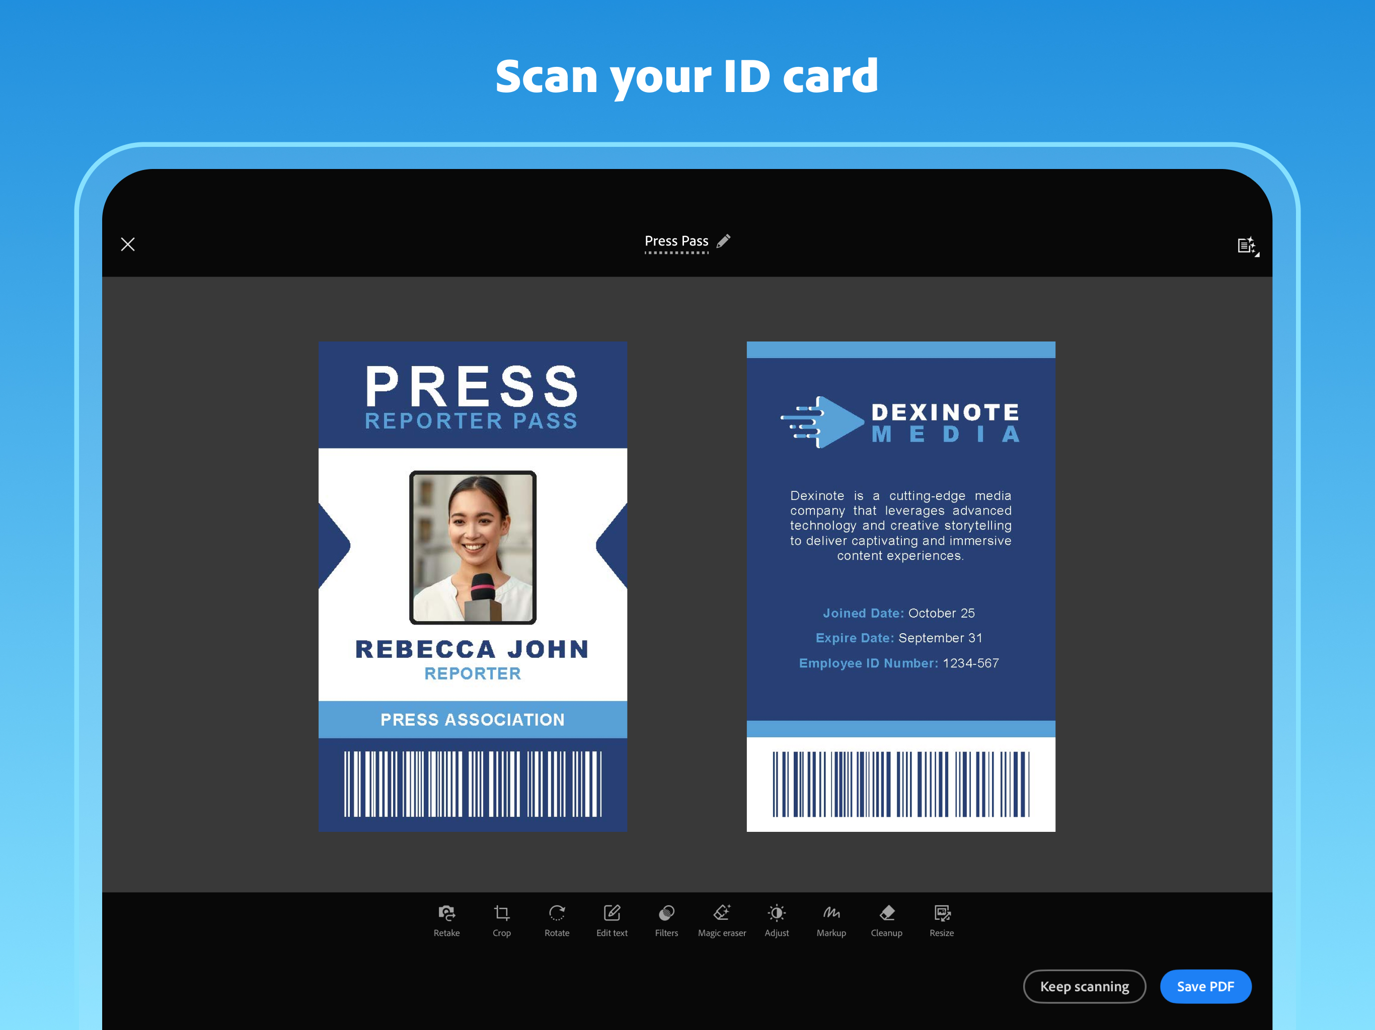
Task: Open the document options icon top right
Action: (1247, 245)
